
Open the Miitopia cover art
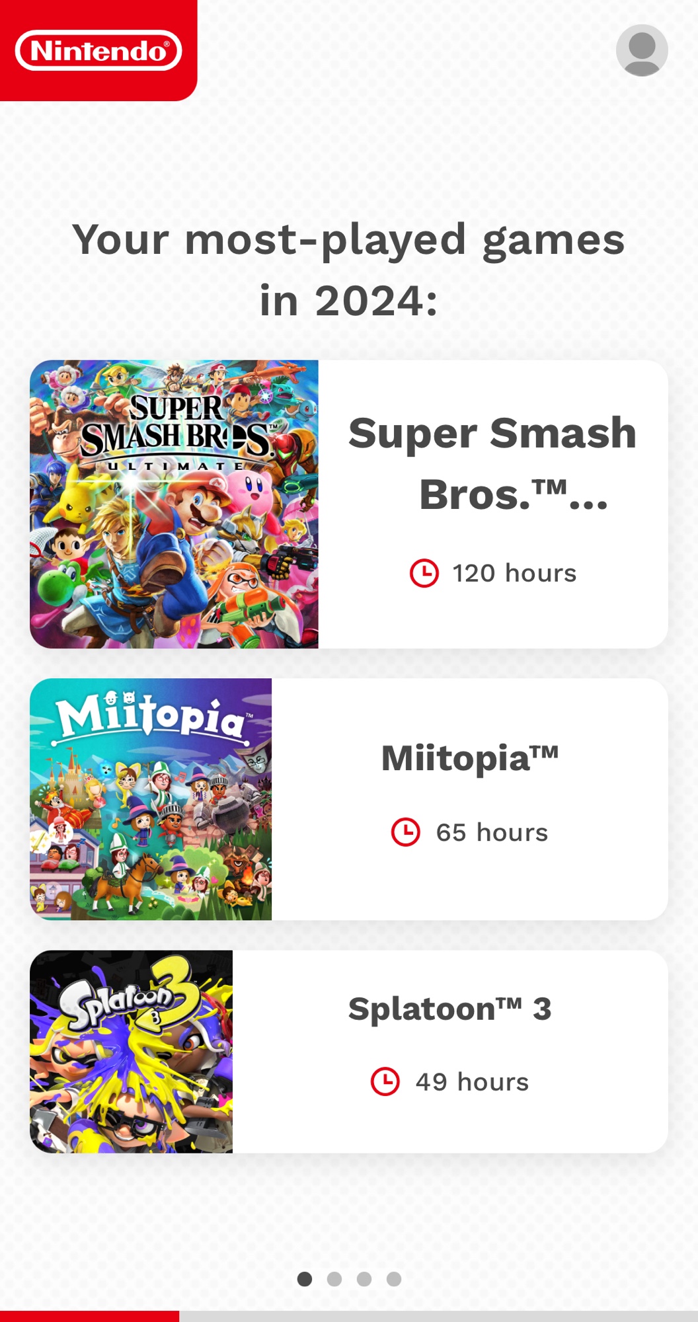pos(151,798)
